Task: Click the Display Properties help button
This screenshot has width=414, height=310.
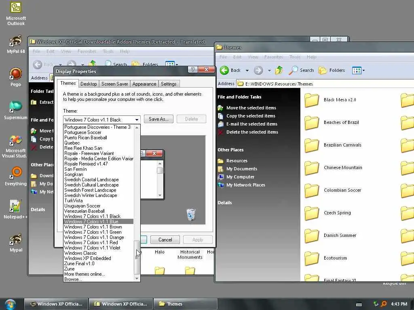Action: 193,69
